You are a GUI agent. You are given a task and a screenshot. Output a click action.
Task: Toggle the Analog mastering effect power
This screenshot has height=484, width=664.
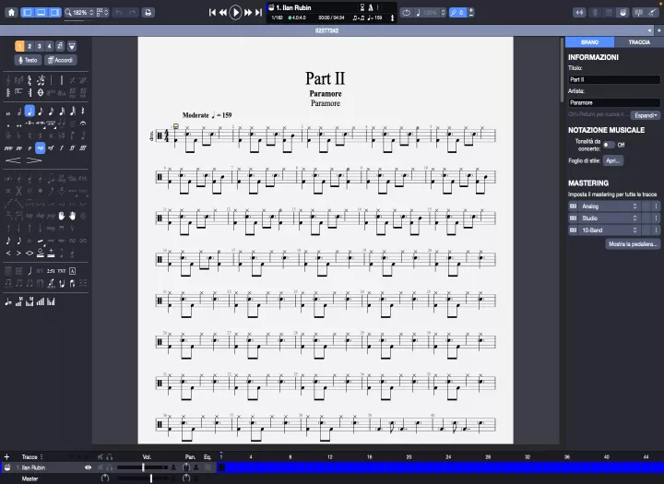(573, 207)
